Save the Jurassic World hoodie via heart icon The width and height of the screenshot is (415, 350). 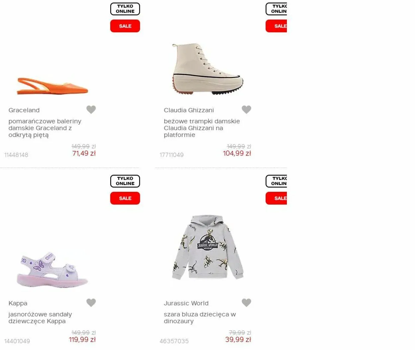246,303
